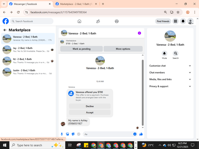
Task: Toggle conversation information panel purple icon
Action: 139,33
